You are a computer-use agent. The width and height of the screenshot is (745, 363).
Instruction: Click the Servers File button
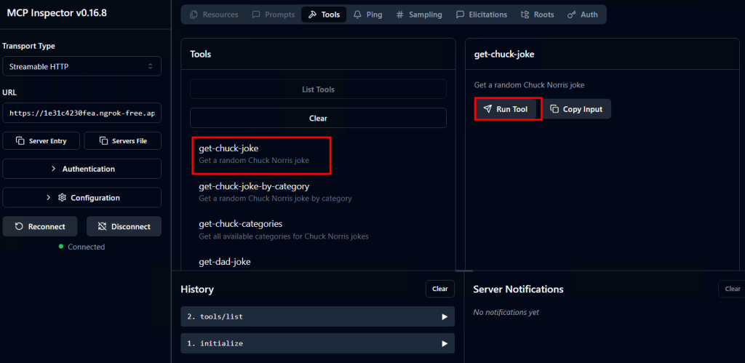(x=122, y=140)
